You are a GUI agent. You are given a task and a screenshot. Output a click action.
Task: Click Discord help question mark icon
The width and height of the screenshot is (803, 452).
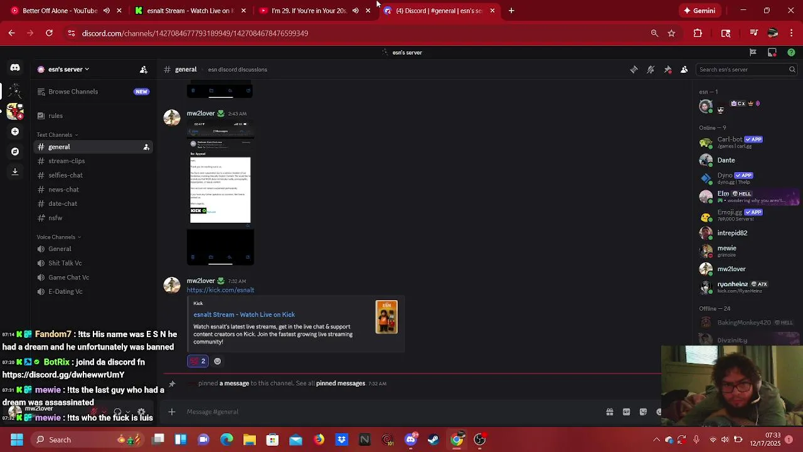791,53
